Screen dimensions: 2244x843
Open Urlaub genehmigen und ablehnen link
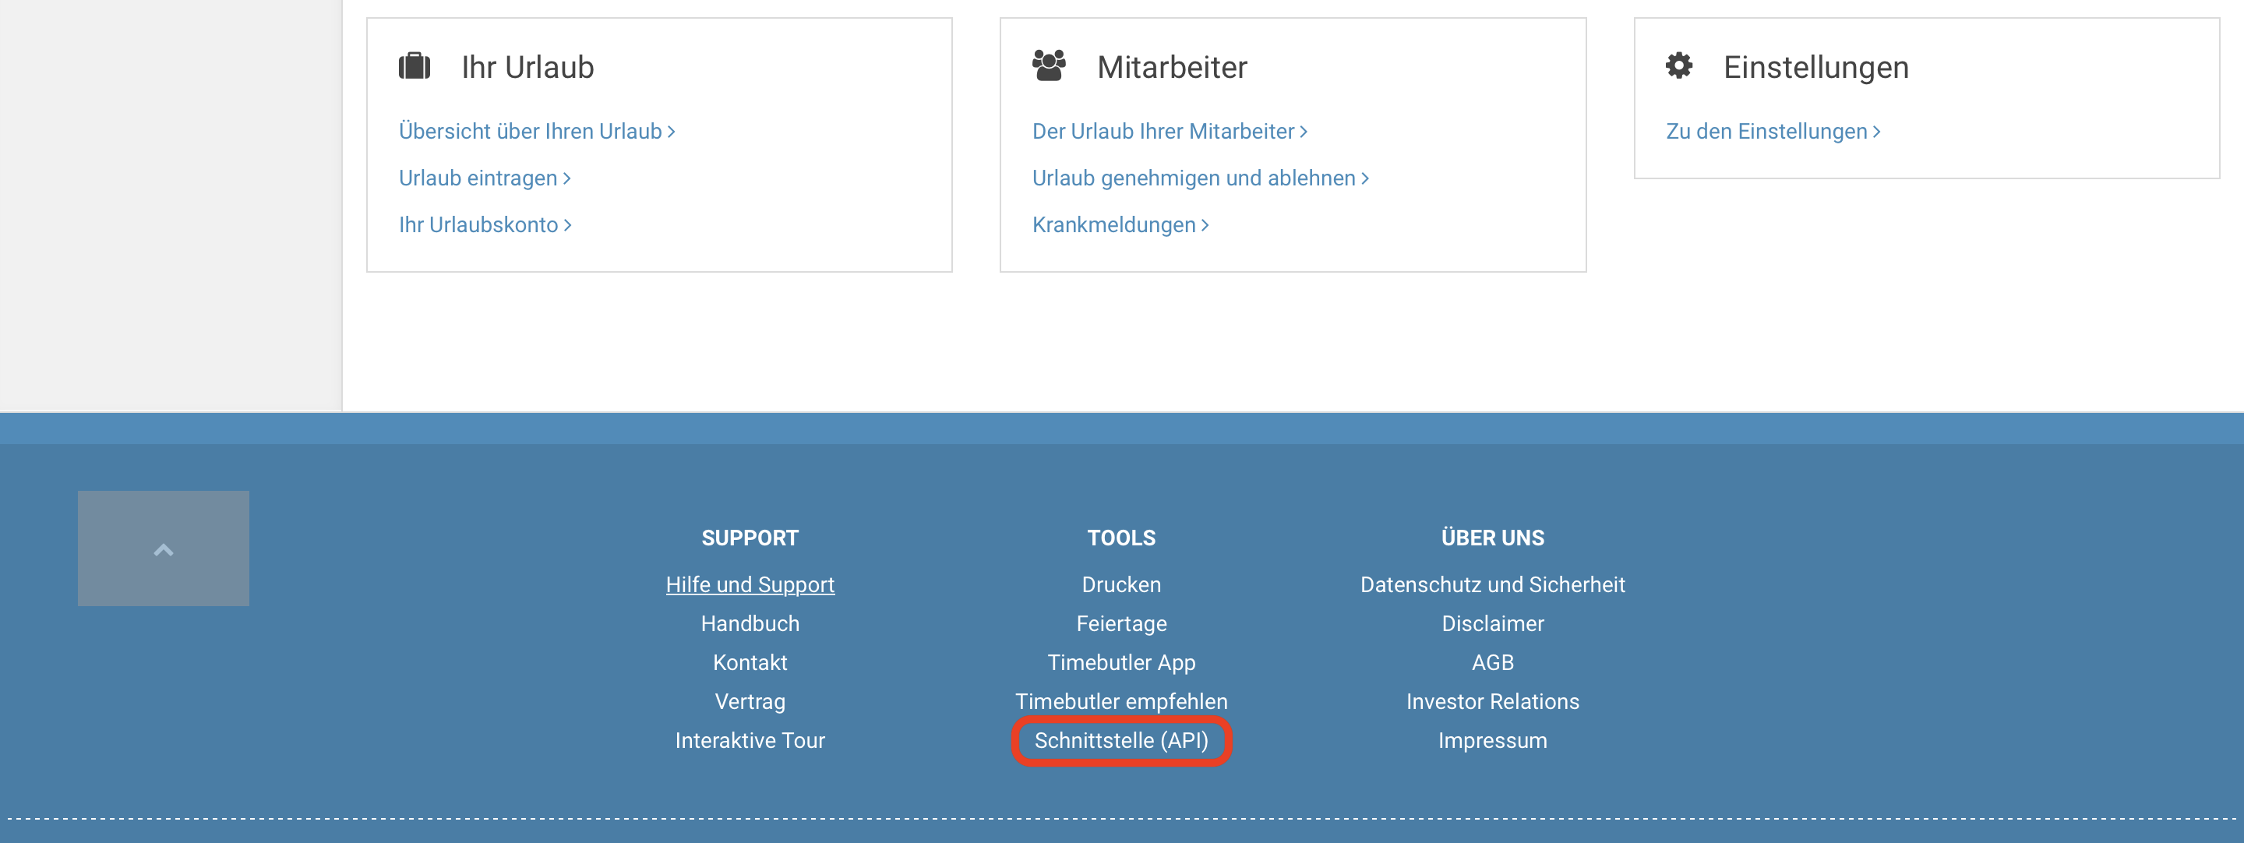point(1201,178)
